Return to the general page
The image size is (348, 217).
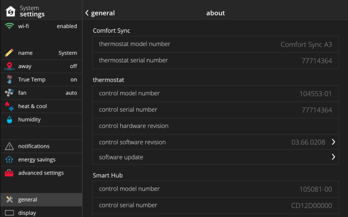(x=100, y=13)
